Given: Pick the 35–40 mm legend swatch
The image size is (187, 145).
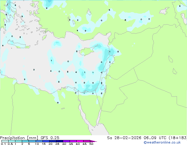Looking at the screenshot, I should coord(73,141).
